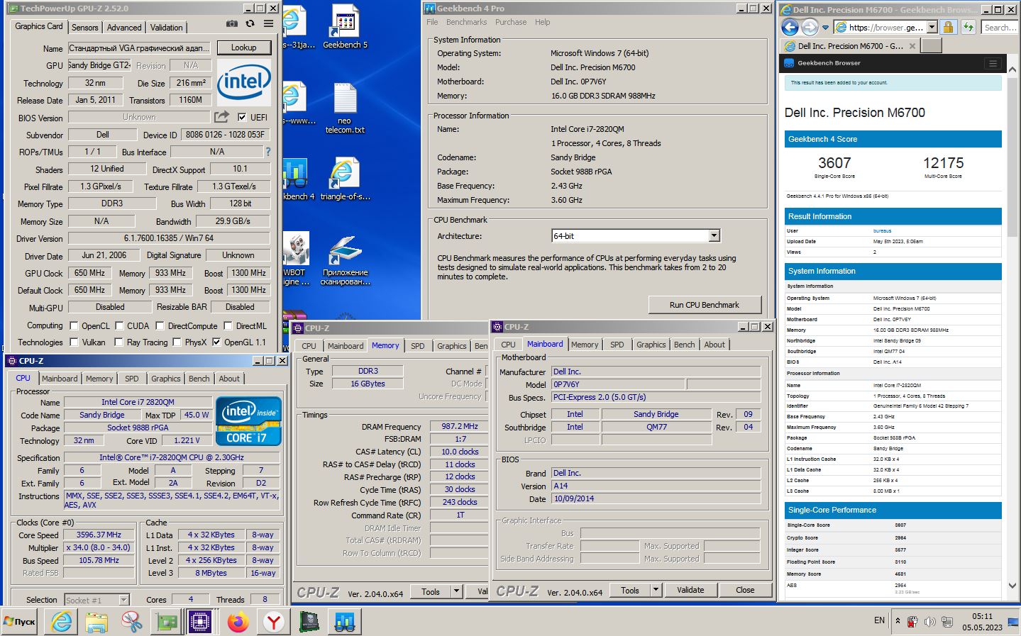Switch to Validation tab in GPU-Z
This screenshot has height=636, width=1021.
tap(167, 27)
